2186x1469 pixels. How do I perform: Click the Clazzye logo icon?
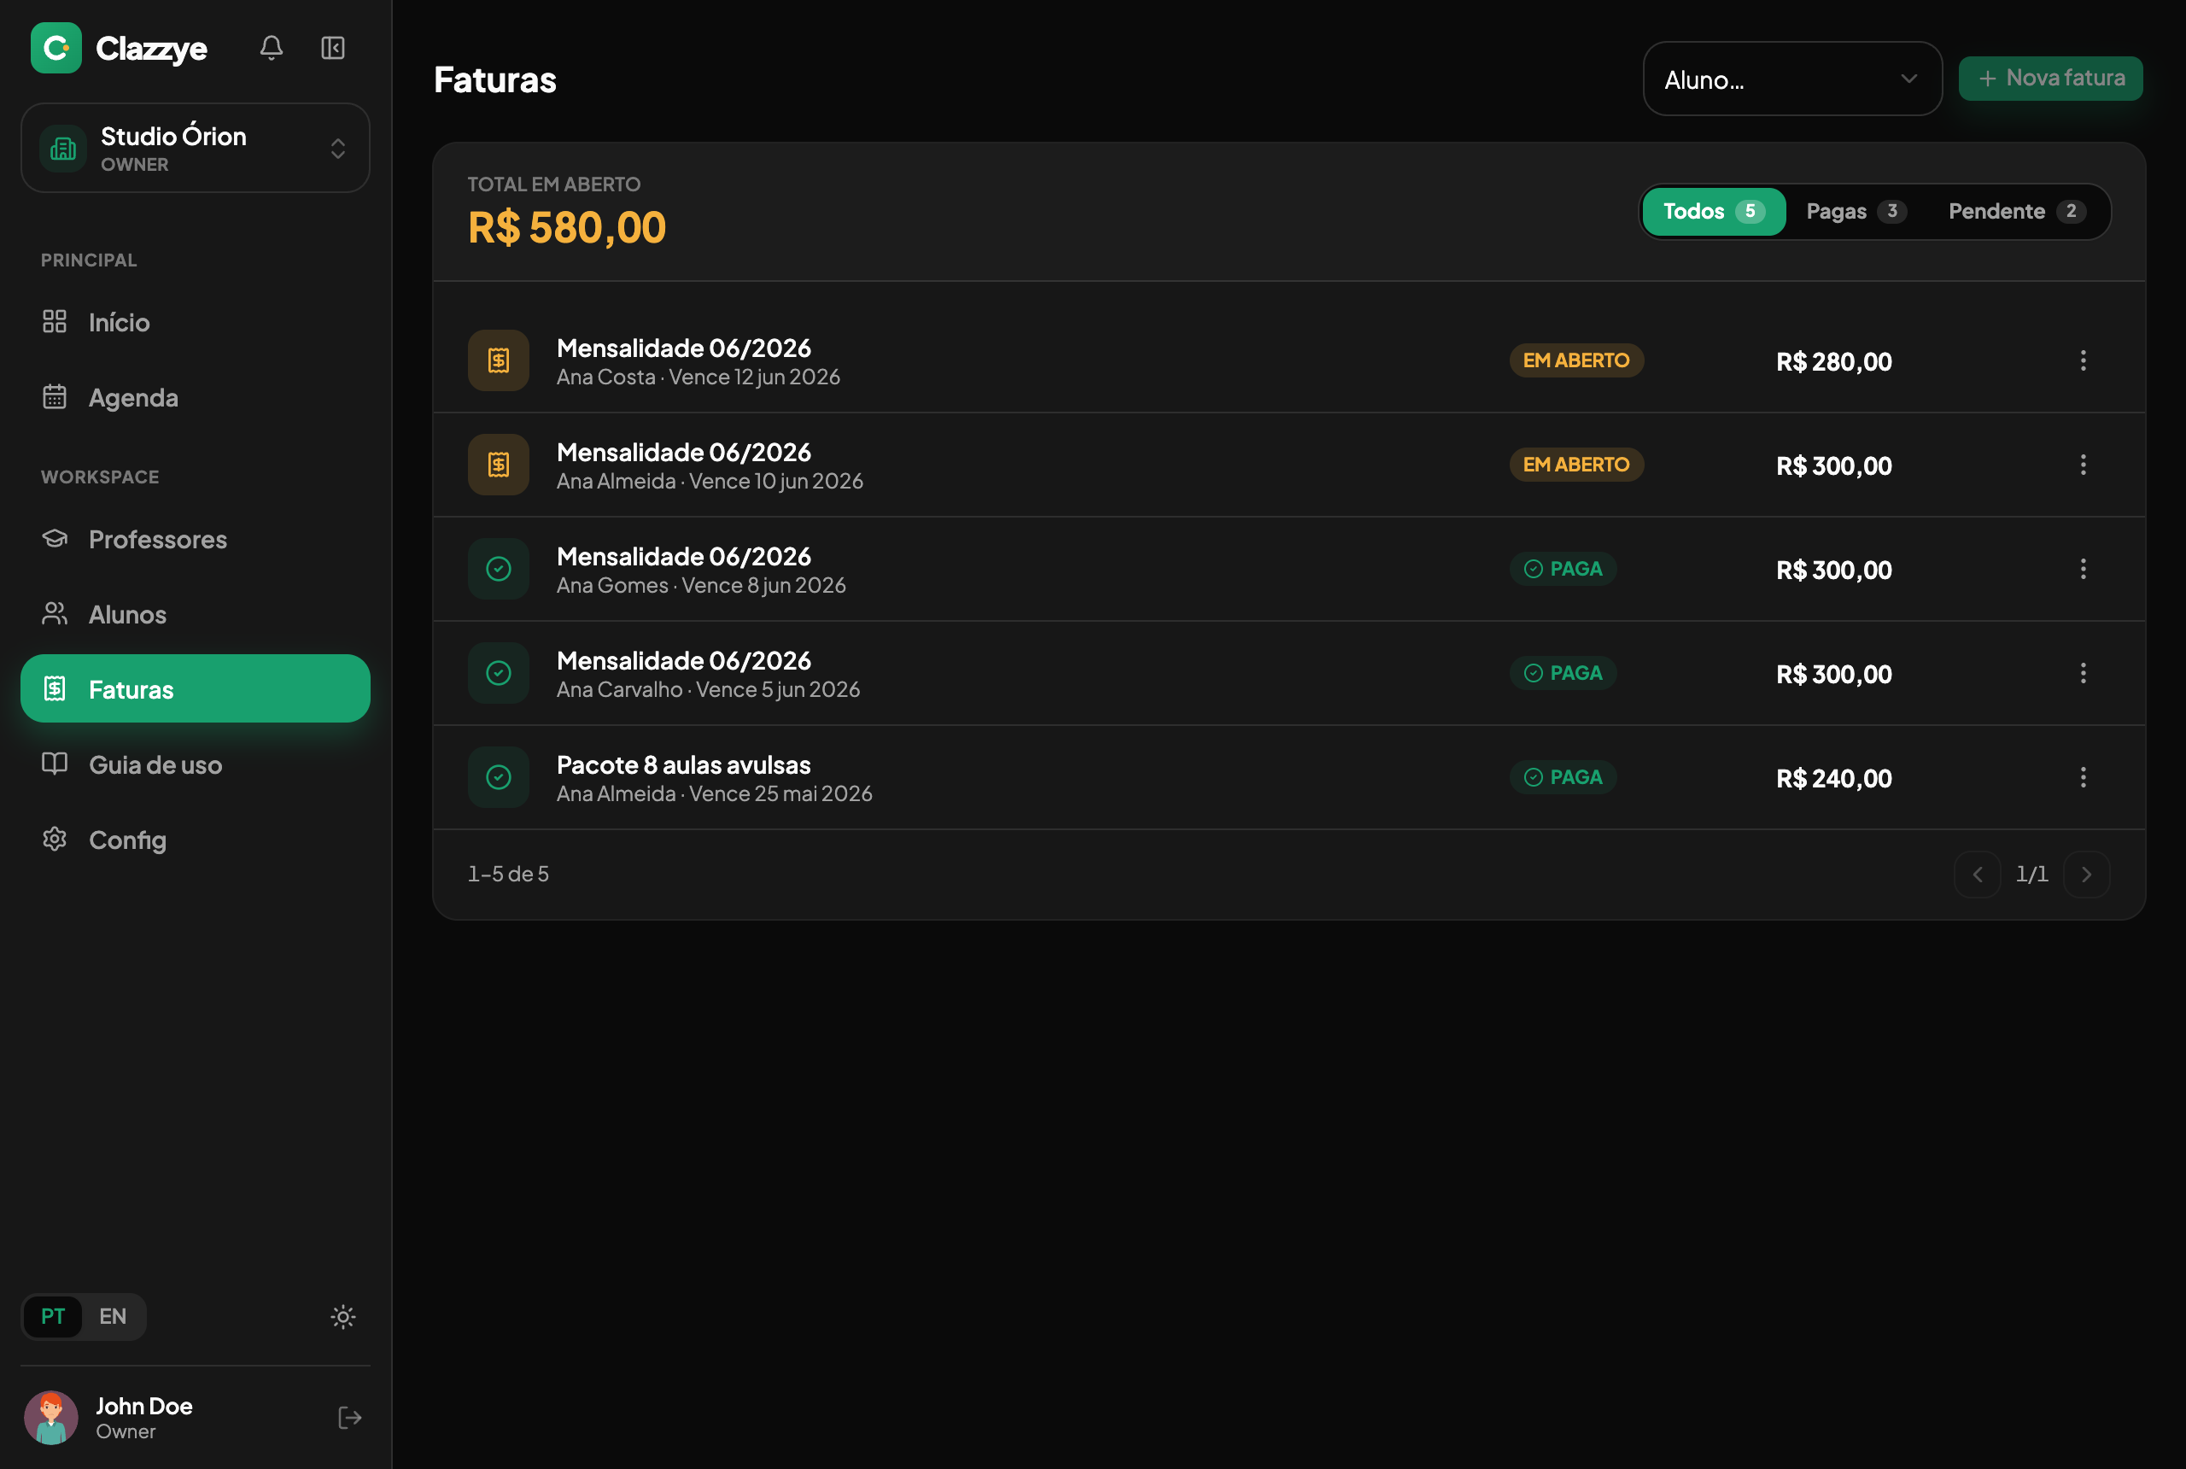tap(56, 48)
